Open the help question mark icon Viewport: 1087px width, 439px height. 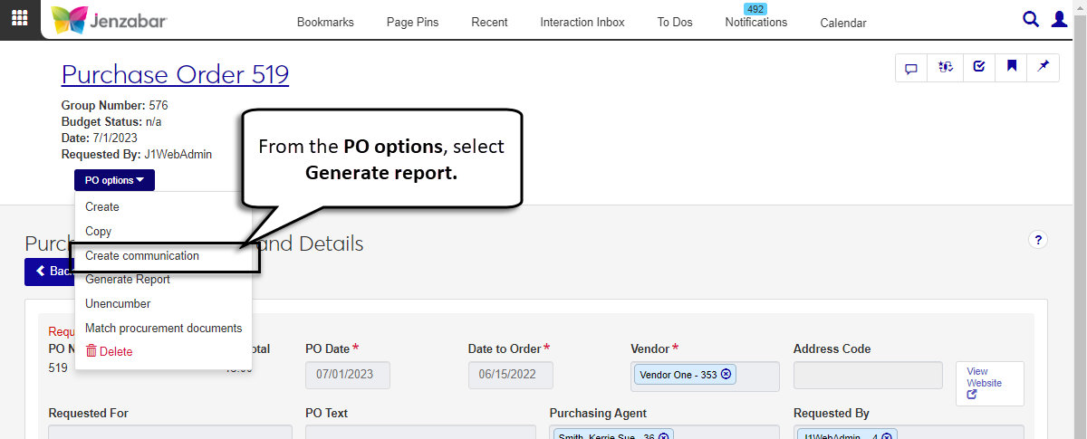pyautogui.click(x=1038, y=240)
